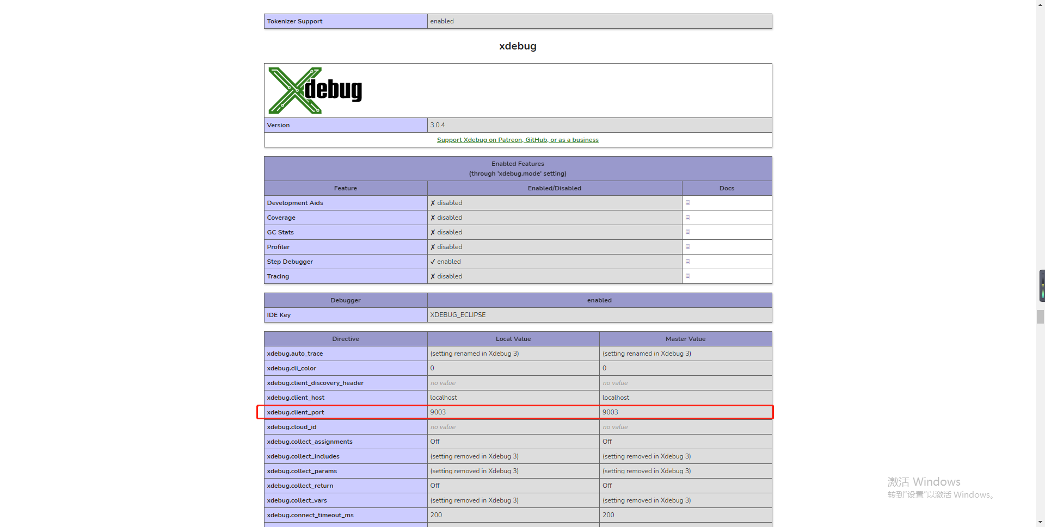The image size is (1045, 527).
Task: Click the page scrollbar thumb
Action: pyautogui.click(x=1040, y=317)
